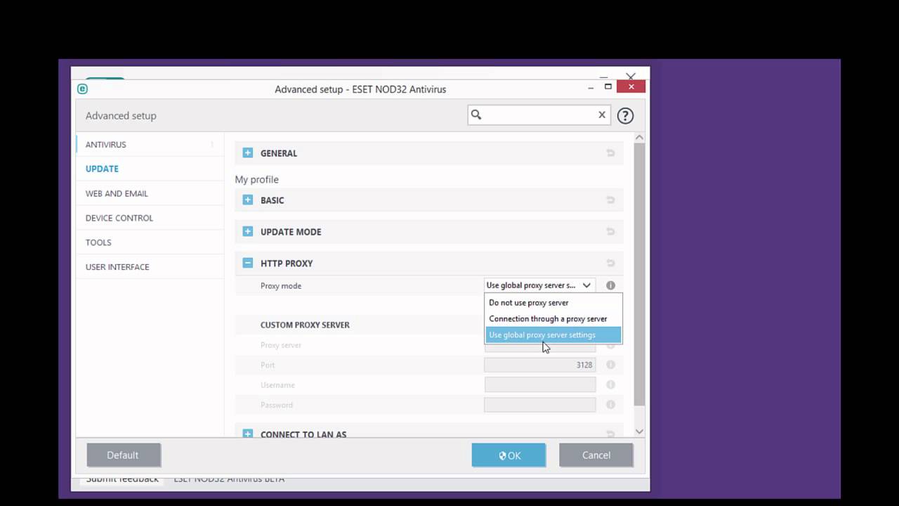
Task: Click info icon next to Port field
Action: [x=610, y=365]
